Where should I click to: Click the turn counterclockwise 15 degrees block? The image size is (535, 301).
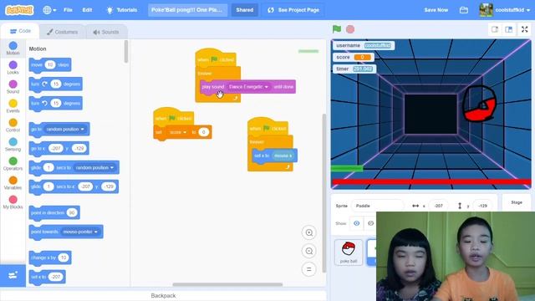point(56,103)
